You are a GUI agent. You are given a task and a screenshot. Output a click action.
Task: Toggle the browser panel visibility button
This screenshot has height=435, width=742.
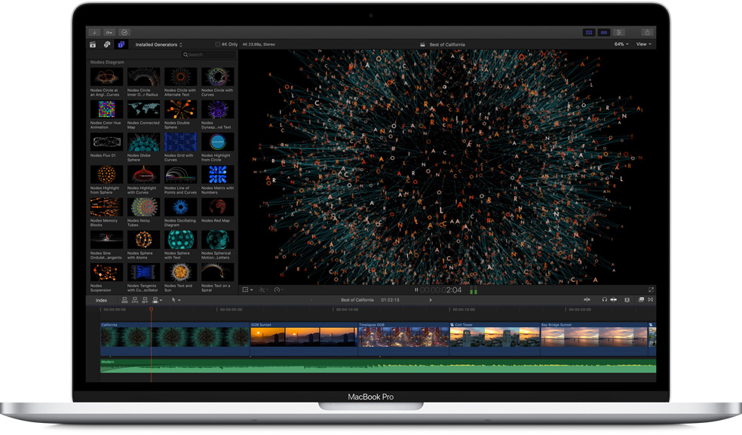[x=589, y=32]
